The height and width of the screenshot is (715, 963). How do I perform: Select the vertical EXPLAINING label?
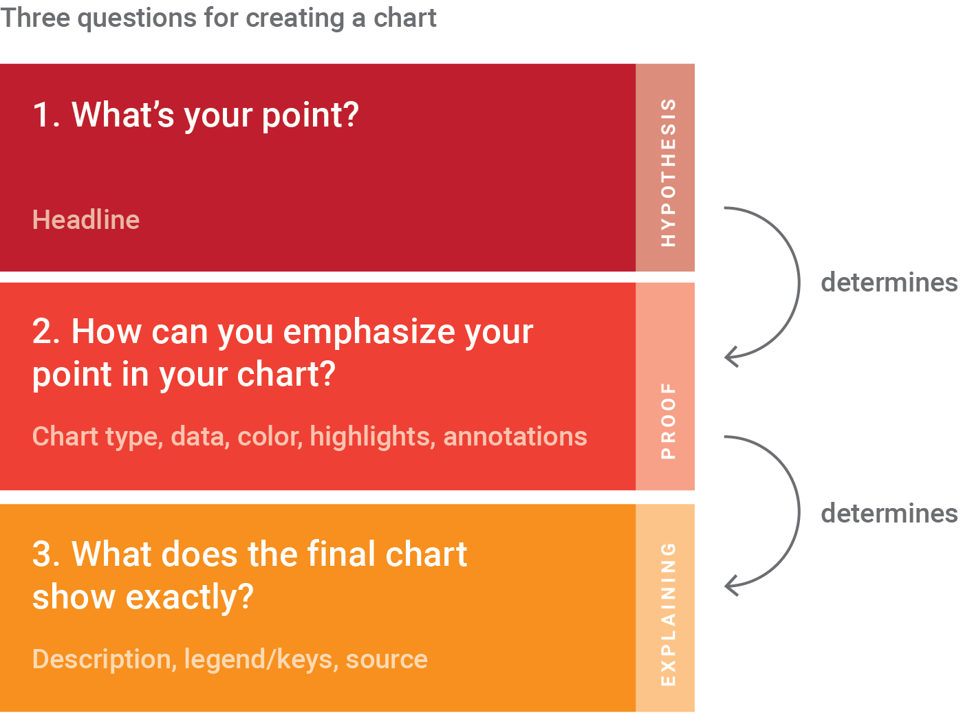[668, 614]
